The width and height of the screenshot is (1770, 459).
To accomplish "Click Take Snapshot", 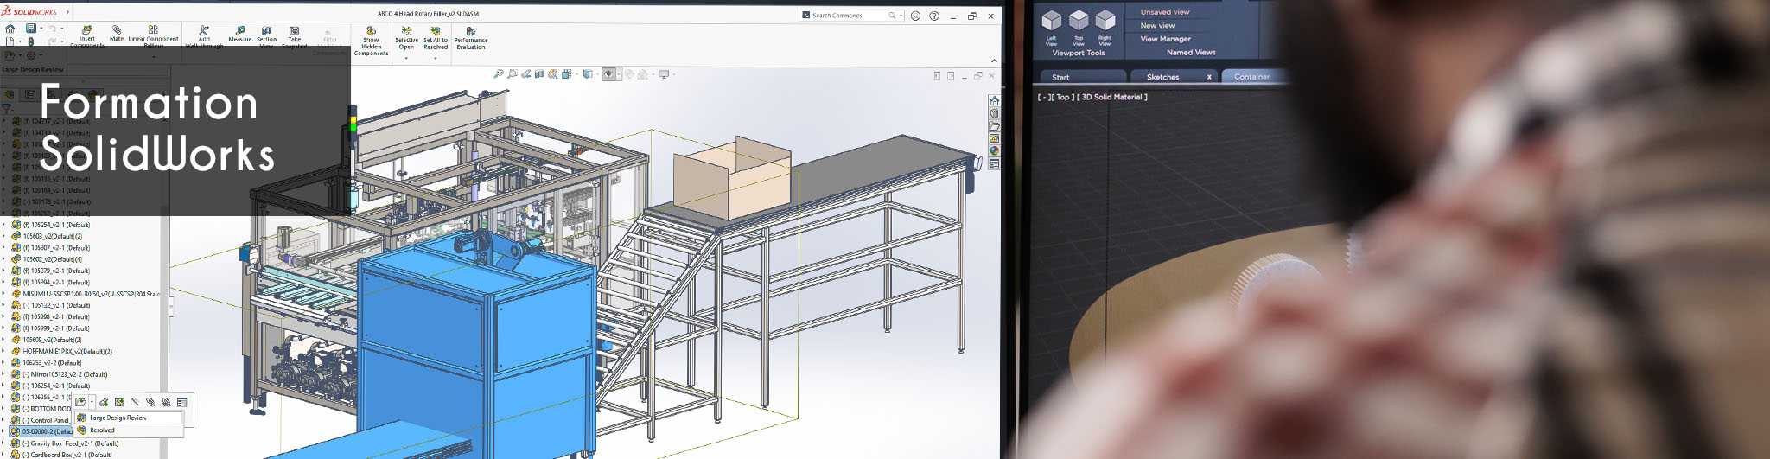I will tap(294, 35).
